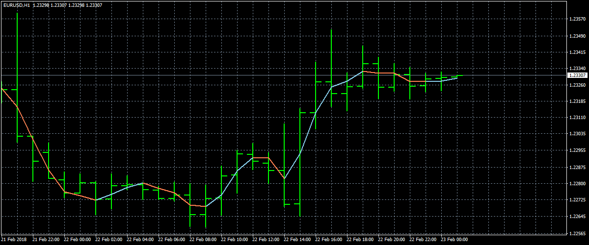589x245 pixels.
Task: Click the 21 Feb 22:00 time label
Action: (x=46, y=240)
